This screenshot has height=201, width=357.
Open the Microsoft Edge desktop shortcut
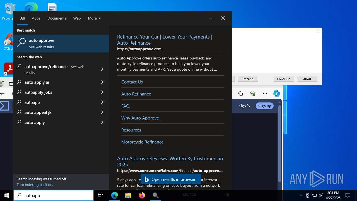31,7
